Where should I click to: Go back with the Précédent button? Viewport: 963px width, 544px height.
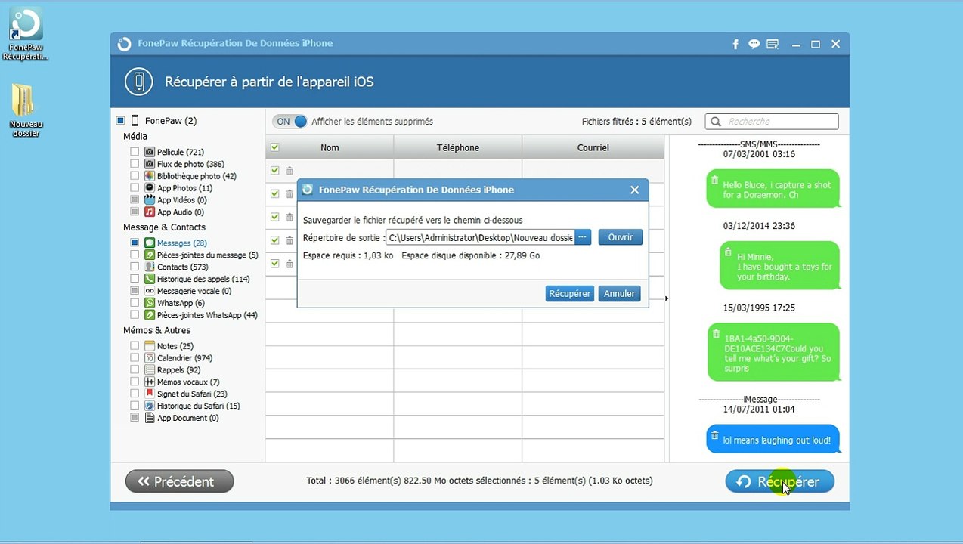pyautogui.click(x=180, y=481)
